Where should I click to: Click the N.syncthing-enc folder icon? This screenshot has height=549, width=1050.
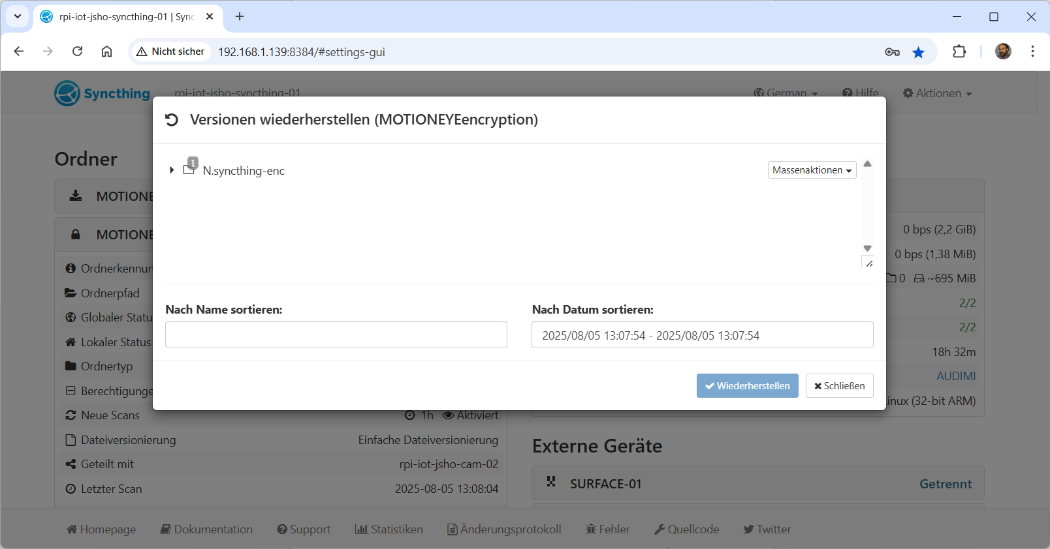[189, 170]
